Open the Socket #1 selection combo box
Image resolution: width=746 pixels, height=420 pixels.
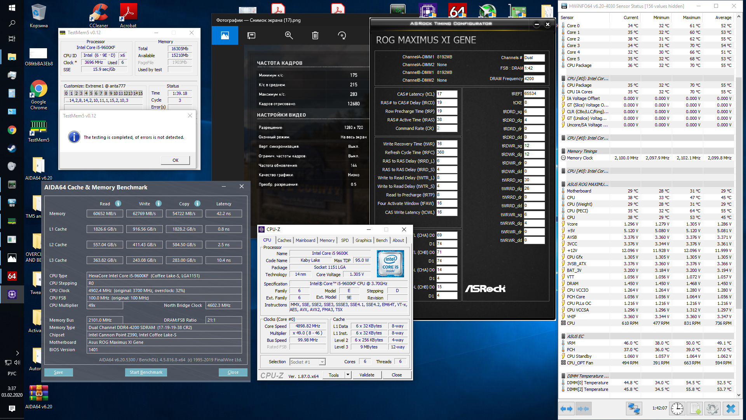pos(308,362)
